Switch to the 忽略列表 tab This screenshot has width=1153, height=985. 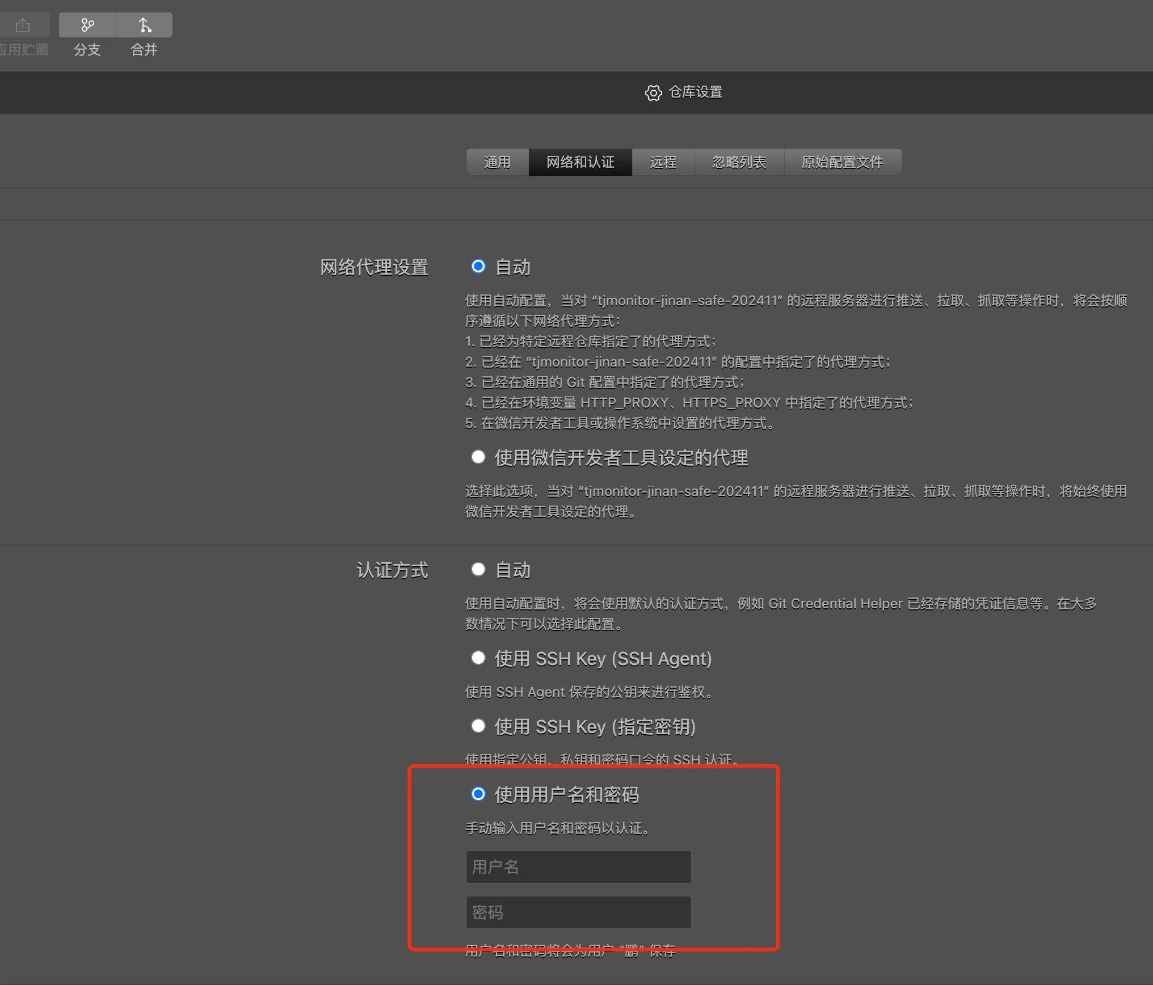(x=739, y=162)
